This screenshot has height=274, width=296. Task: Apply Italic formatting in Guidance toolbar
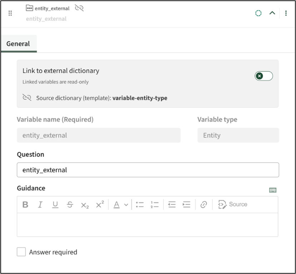pyautogui.click(x=40, y=205)
